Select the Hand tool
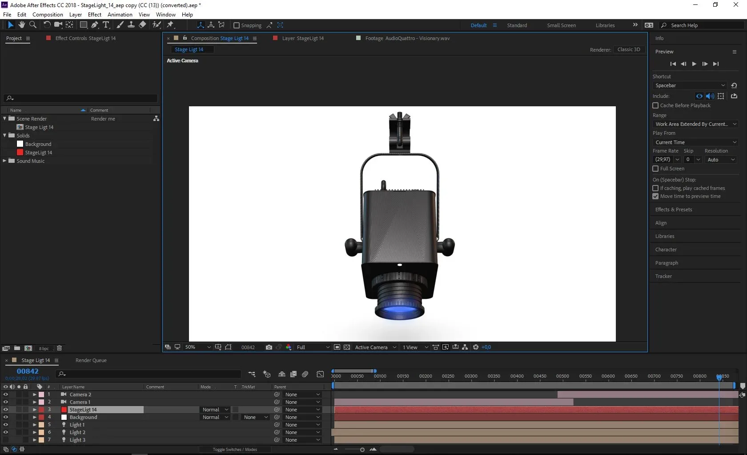The image size is (747, 455). [x=21, y=25]
